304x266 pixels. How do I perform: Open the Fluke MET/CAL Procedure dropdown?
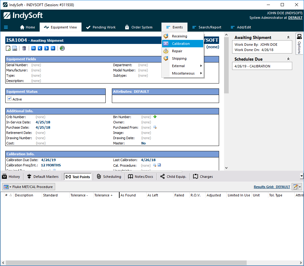(x=29, y=187)
